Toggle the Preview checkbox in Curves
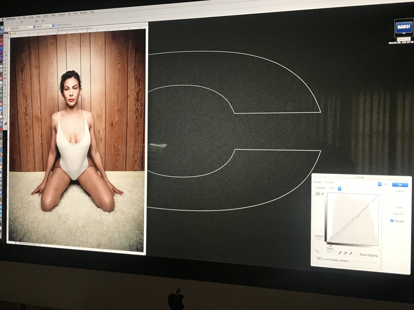This screenshot has width=414, height=310. click(x=392, y=221)
